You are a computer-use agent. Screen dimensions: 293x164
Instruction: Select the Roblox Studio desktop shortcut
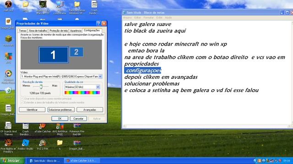tap(26, 145)
